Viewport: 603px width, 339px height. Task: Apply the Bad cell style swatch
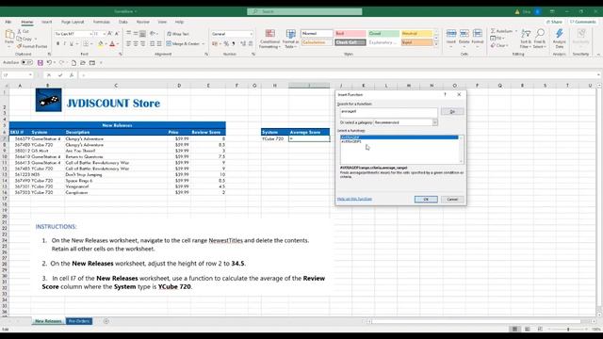(350, 34)
